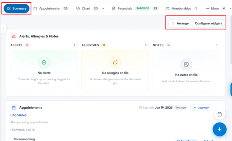The image size is (232, 141).
Task: Click the Appointments widget calendar icon
Action: point(14,107)
